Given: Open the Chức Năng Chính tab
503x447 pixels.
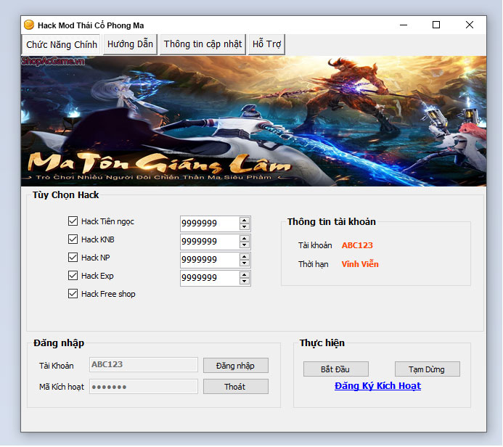Looking at the screenshot, I should (61, 44).
